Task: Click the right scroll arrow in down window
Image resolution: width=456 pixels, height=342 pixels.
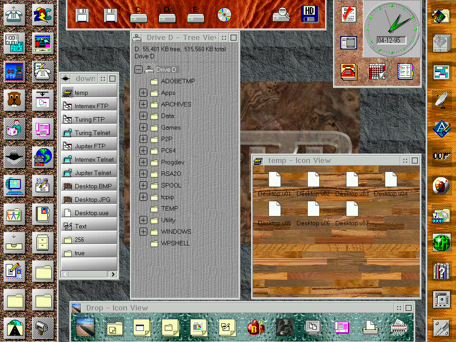Action: tap(113, 274)
